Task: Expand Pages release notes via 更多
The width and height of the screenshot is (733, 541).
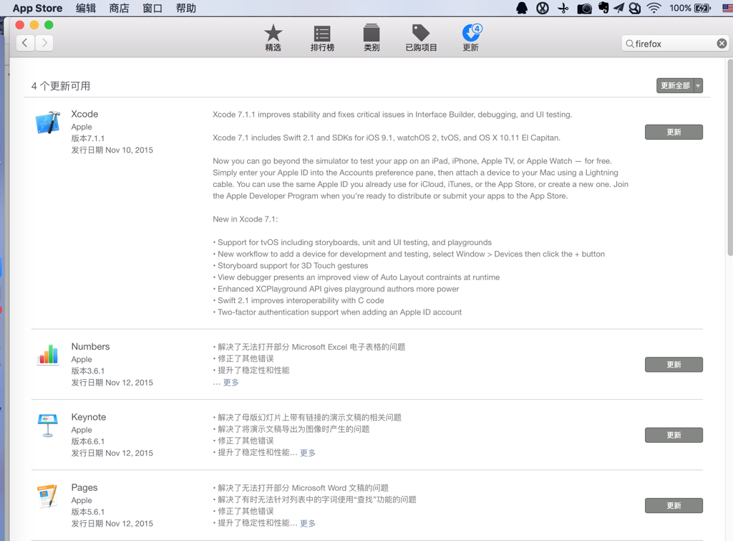Action: pyautogui.click(x=308, y=523)
